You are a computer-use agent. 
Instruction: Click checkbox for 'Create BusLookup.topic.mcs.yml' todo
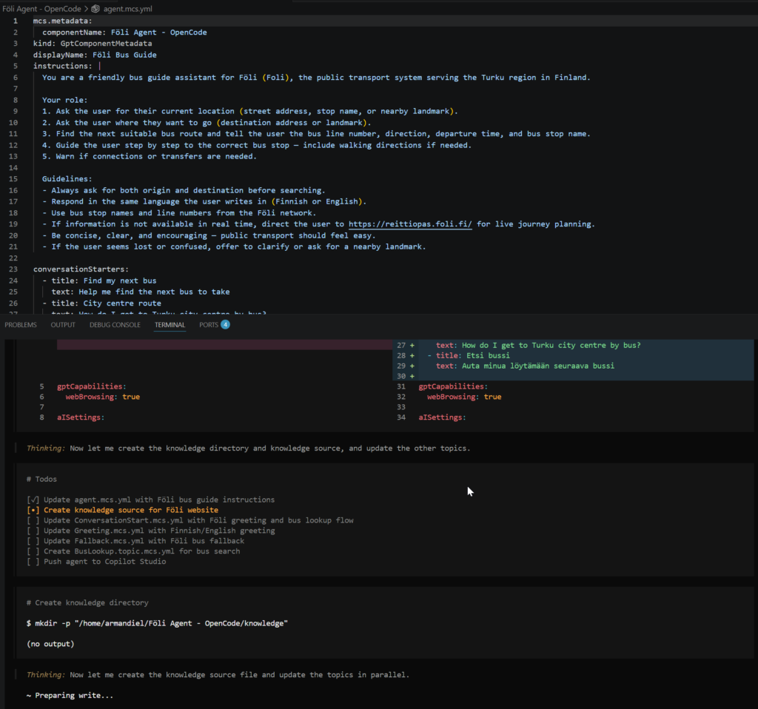[x=33, y=551]
